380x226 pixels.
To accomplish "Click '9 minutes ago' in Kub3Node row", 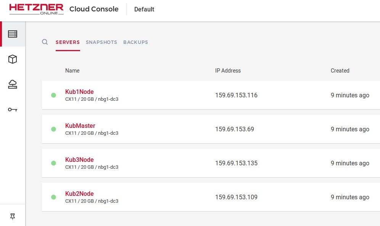I will tap(350, 163).
